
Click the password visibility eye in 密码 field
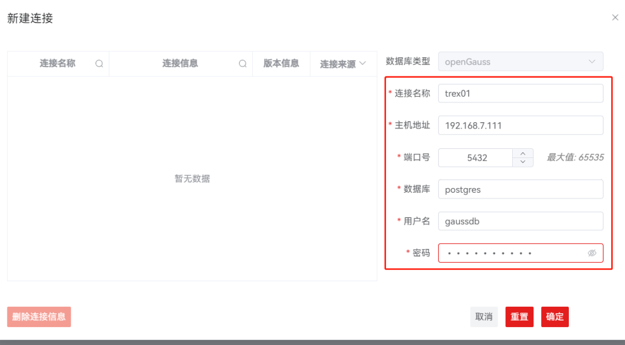coord(592,253)
